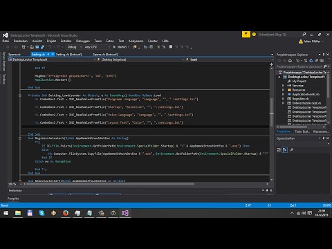Image resolution: width=332 pixels, height=249 pixels.
Task: Click the Starten debug button
Action: pos(120,47)
